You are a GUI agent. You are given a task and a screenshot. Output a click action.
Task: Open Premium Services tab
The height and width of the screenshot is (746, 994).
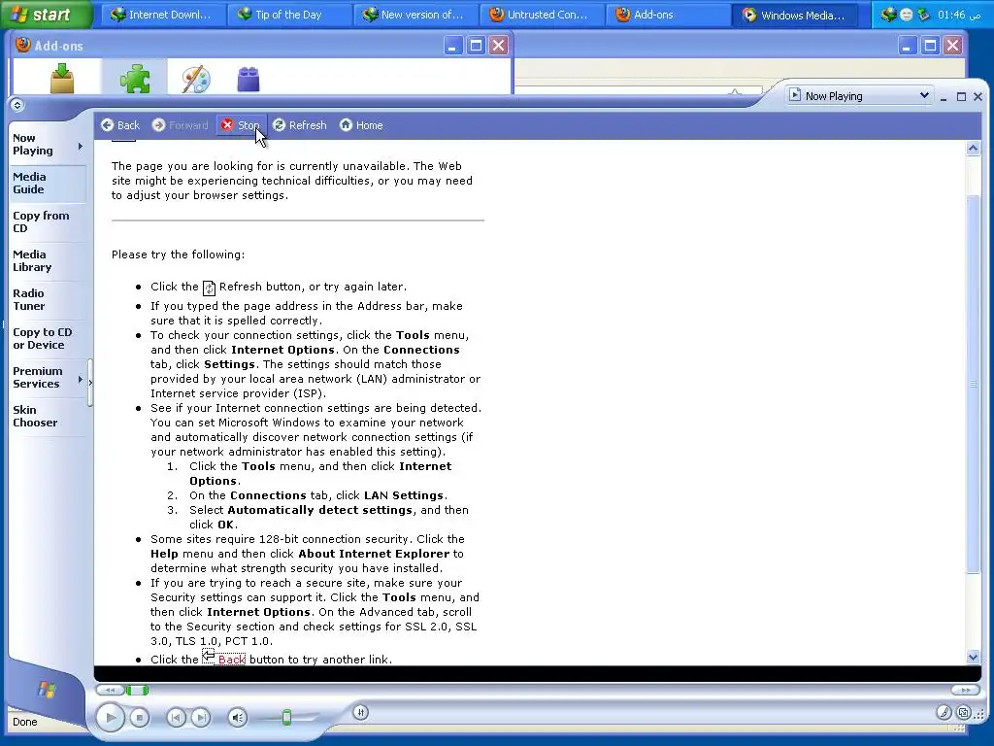click(42, 378)
